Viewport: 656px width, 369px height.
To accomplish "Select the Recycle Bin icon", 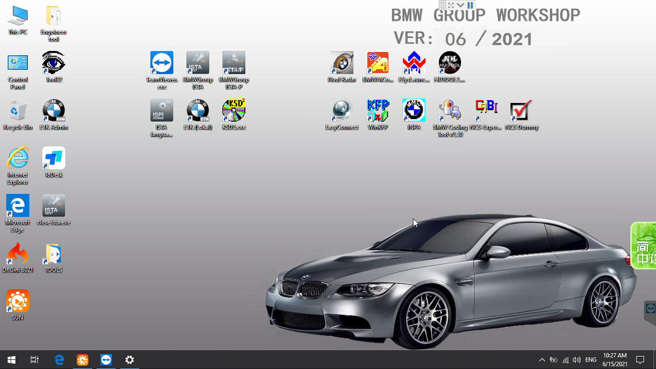I will tap(18, 115).
